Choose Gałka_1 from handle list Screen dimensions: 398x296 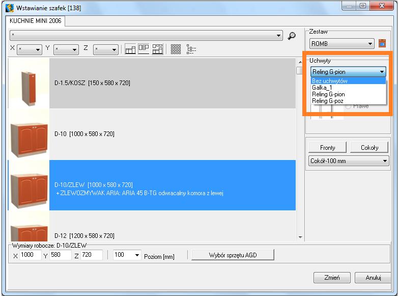pos(348,88)
